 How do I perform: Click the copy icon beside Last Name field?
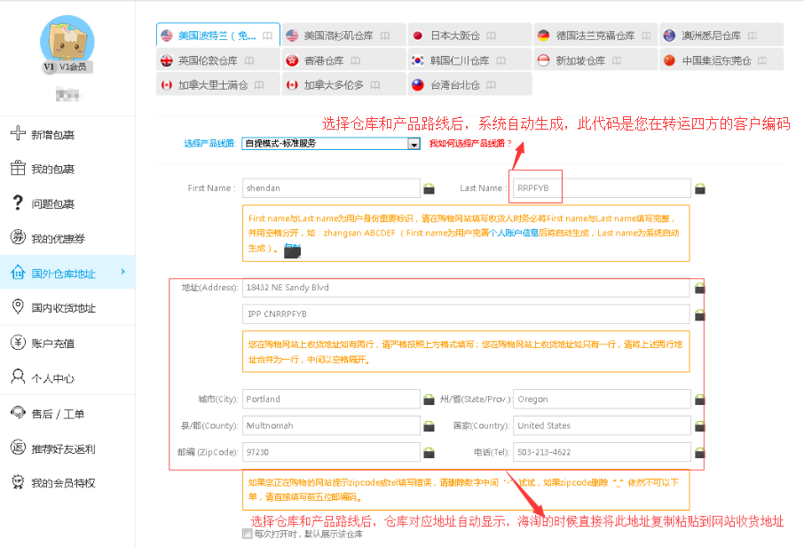tap(700, 188)
